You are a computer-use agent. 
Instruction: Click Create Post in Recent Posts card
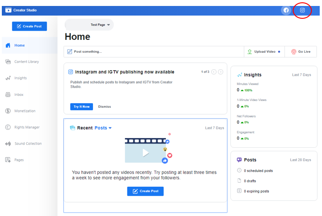coord(145,191)
